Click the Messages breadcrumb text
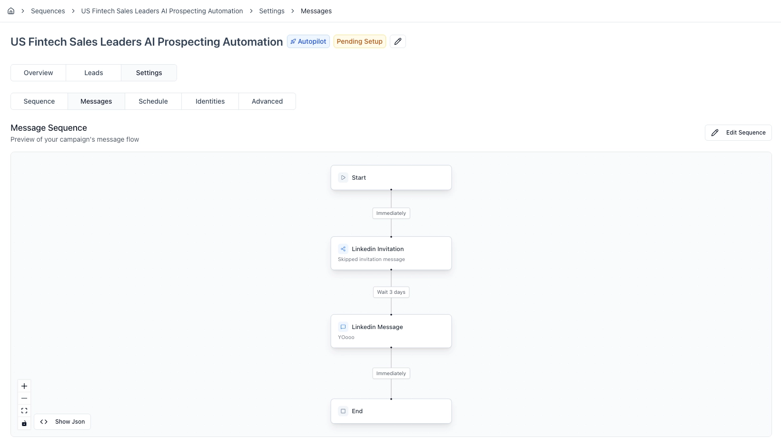This screenshot has width=781, height=446. 316,11
